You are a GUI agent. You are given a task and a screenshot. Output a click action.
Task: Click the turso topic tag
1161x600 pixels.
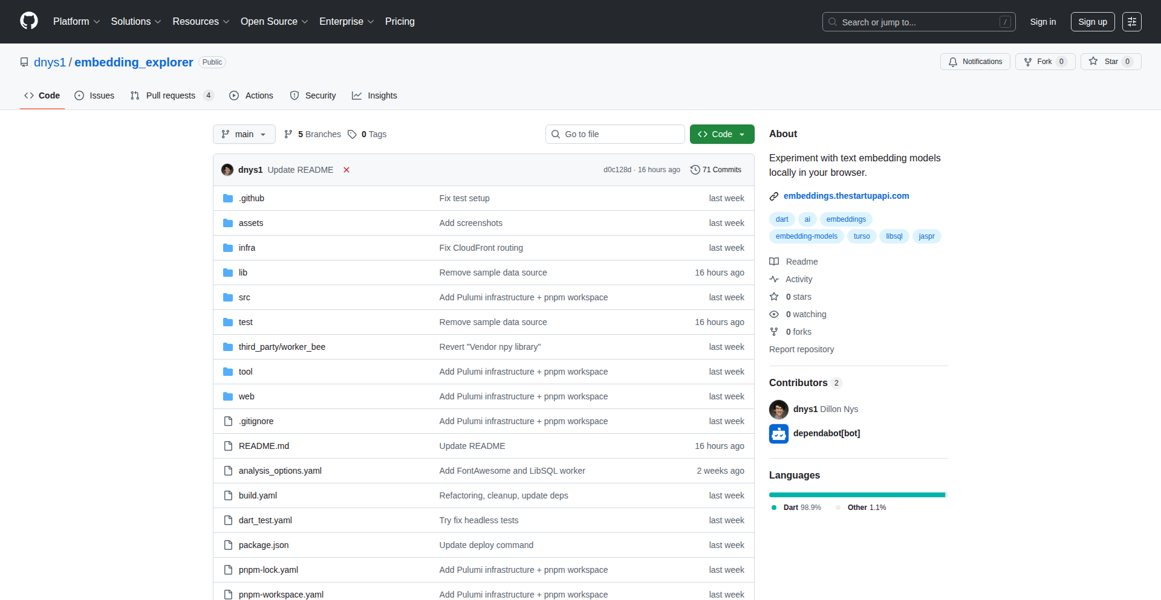[x=862, y=236]
